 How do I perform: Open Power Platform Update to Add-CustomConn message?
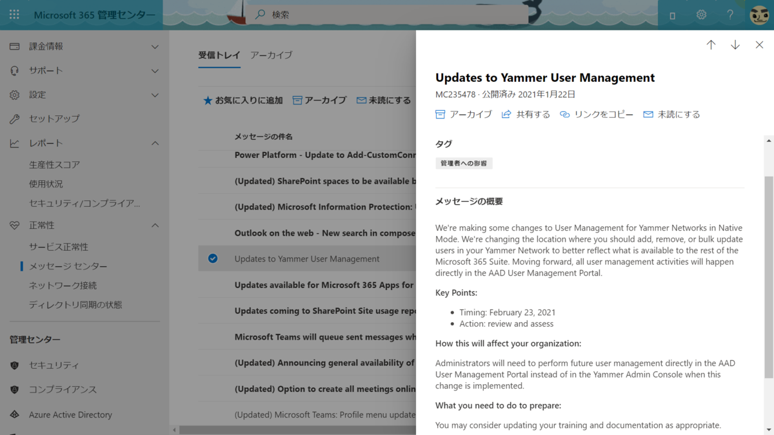(325, 155)
